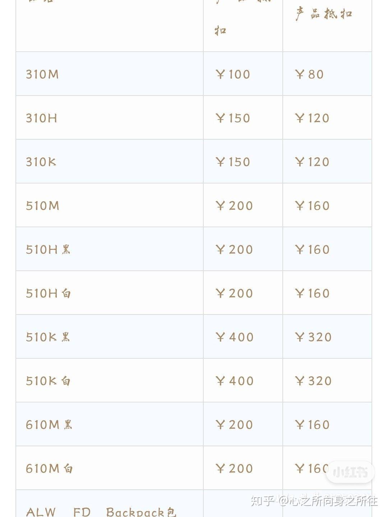The image size is (388, 517).
Task: Select the ALW FD Backpack包 row label
Action: (101, 512)
